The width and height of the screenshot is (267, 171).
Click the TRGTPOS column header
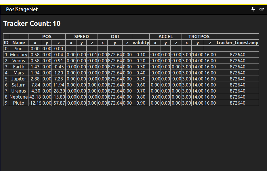coord(199,36)
